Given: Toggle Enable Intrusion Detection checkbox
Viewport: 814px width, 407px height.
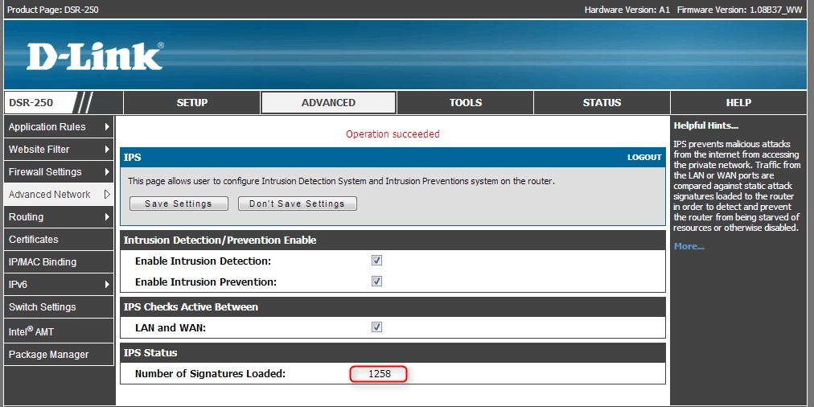Looking at the screenshot, I should click(x=376, y=261).
